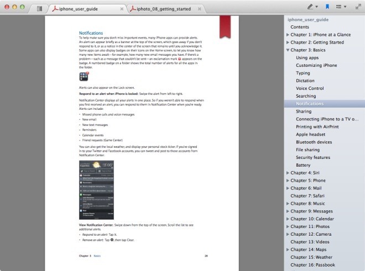Click the red bookmark ribbon on the page
This screenshot has height=271, width=365.
(225, 26)
